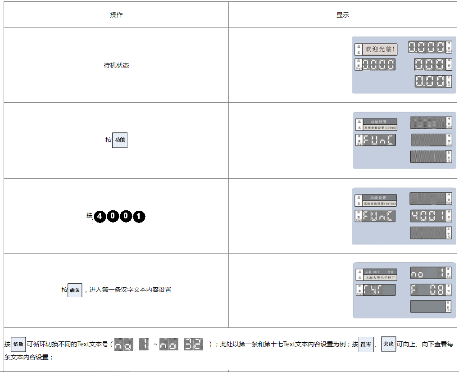Viewport: 459px width, 372px height.
Task: Click the first 0 key right after the 4
Action: [x=113, y=217]
